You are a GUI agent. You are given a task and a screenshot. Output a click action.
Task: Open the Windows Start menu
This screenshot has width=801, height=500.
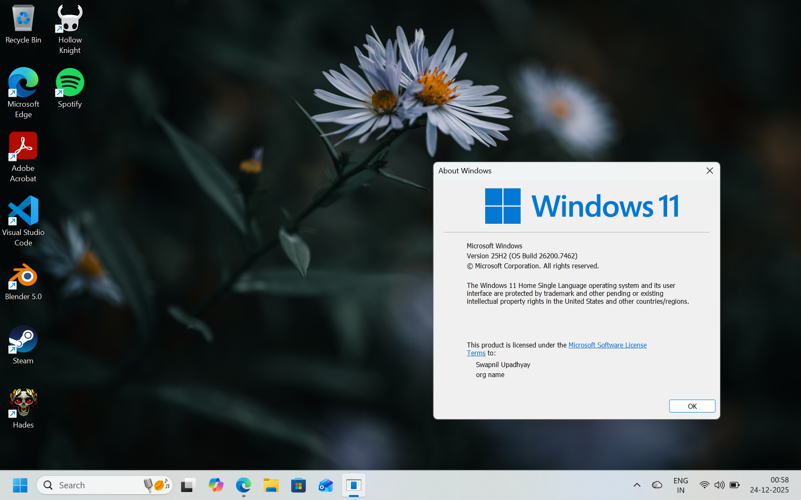[20, 485]
